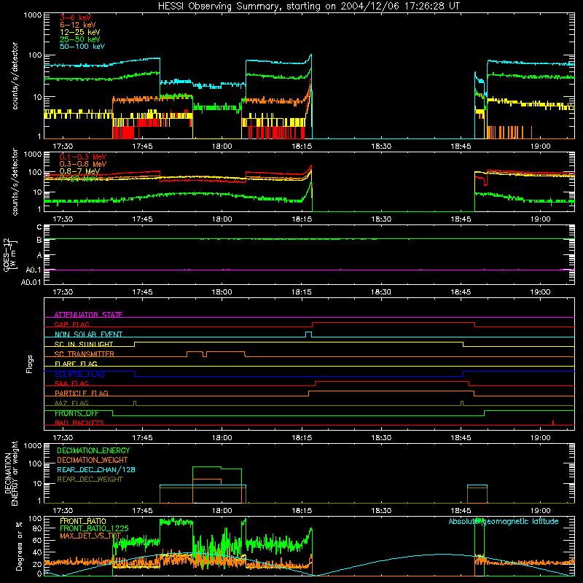Click the FRONT_RATIO_1225 legend label

[94, 528]
